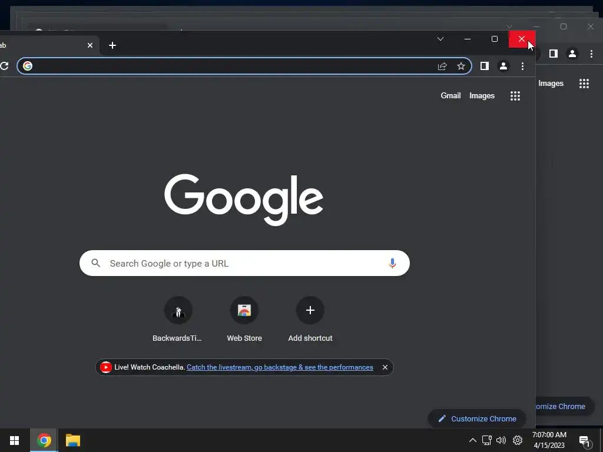Open the Google apps grid in background window
Viewport: 603px width, 452px height.
(x=584, y=84)
